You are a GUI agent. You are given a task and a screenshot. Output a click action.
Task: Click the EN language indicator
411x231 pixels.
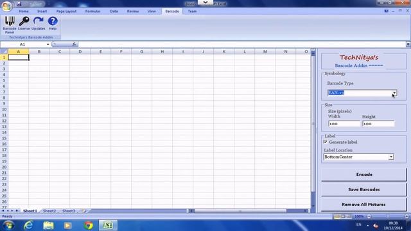pos(359,225)
